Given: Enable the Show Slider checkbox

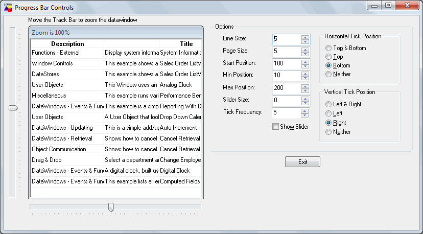Looking at the screenshot, I should [276, 127].
